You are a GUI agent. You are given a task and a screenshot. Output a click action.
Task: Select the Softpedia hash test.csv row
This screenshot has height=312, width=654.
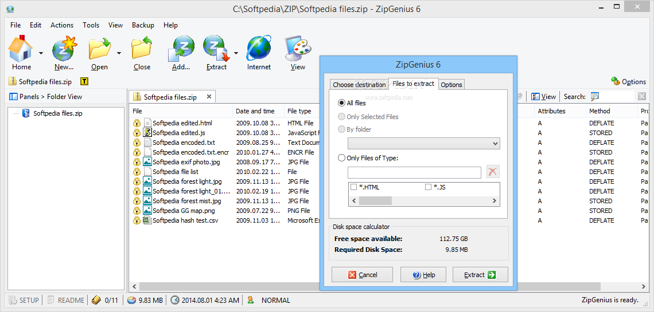point(185,220)
